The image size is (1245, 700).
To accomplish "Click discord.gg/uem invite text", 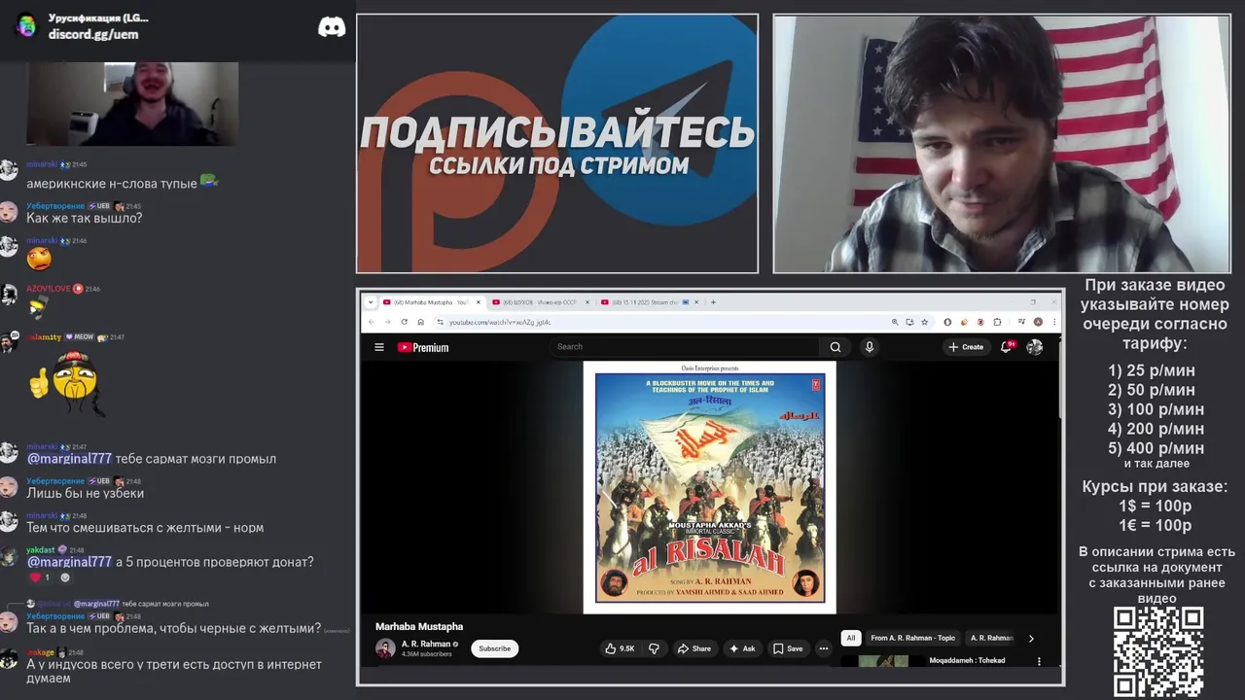I will coord(93,34).
